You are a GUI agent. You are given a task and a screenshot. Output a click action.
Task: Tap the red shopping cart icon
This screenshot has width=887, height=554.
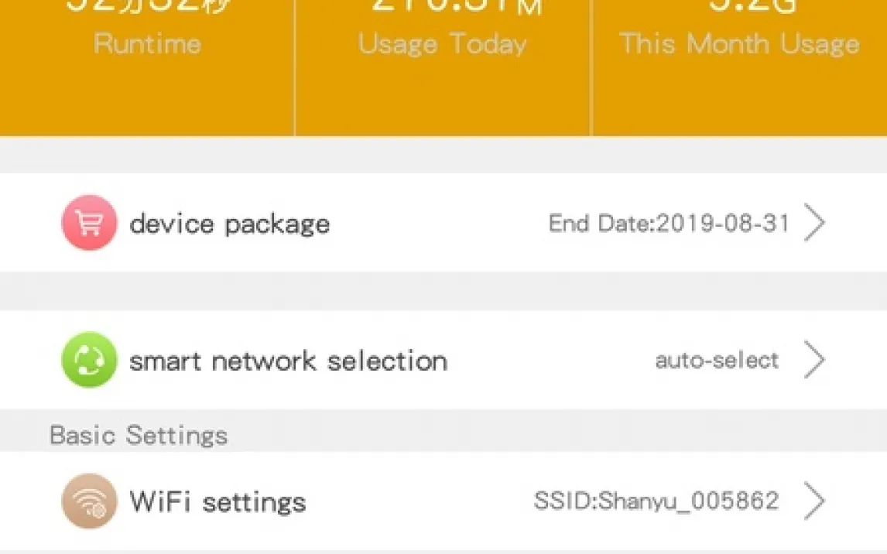pos(89,223)
